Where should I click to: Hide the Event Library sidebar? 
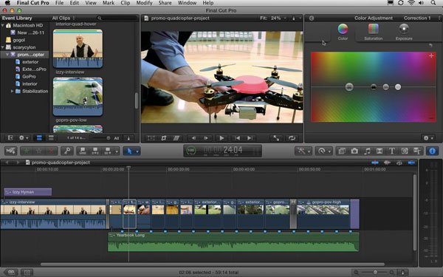pos(10,138)
